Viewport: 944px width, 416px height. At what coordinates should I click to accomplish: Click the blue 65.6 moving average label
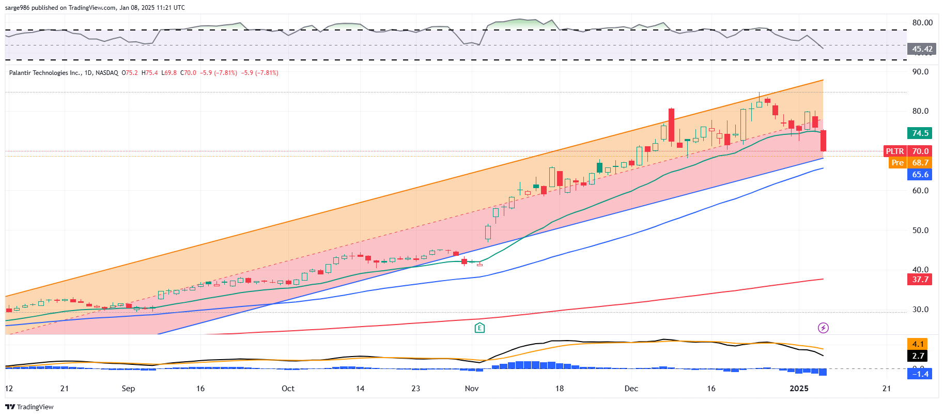pos(920,175)
